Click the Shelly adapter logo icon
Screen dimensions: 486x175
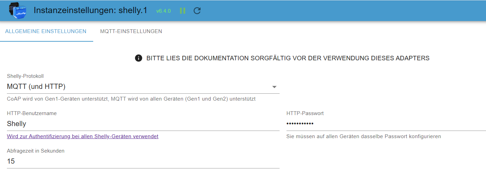(x=18, y=11)
